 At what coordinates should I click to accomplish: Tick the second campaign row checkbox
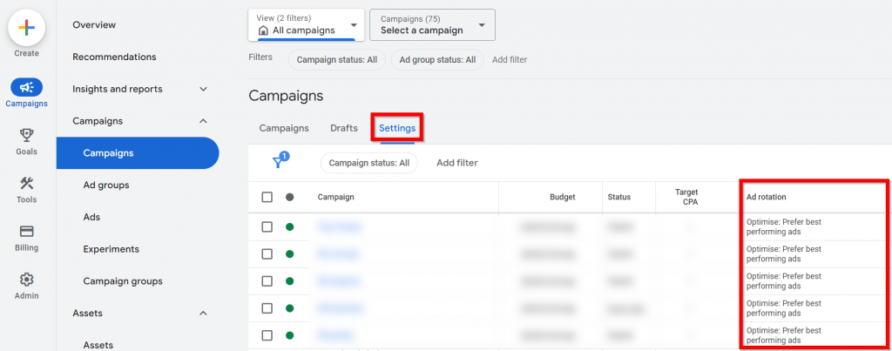[267, 253]
